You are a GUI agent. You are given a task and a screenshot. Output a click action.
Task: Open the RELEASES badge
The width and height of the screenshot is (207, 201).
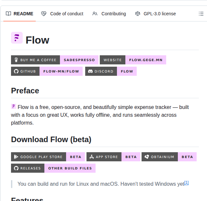[x=28, y=168]
